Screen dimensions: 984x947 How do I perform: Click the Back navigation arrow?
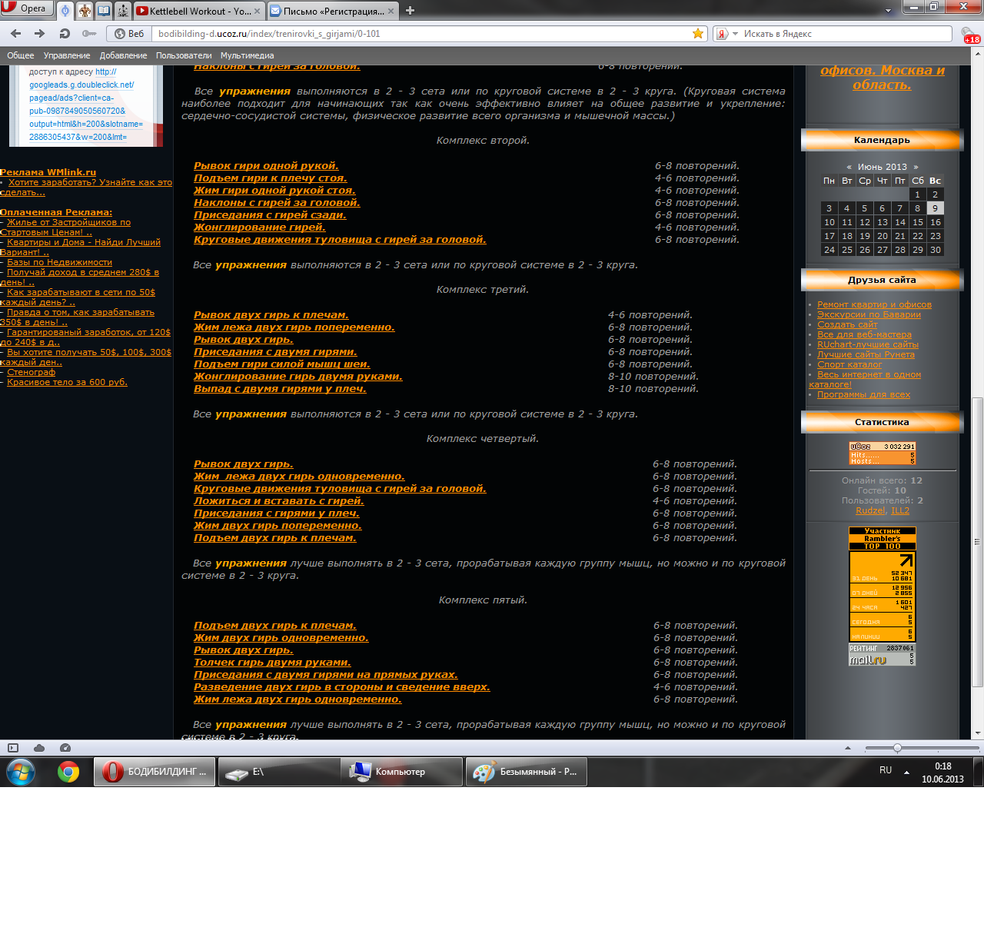(x=15, y=34)
